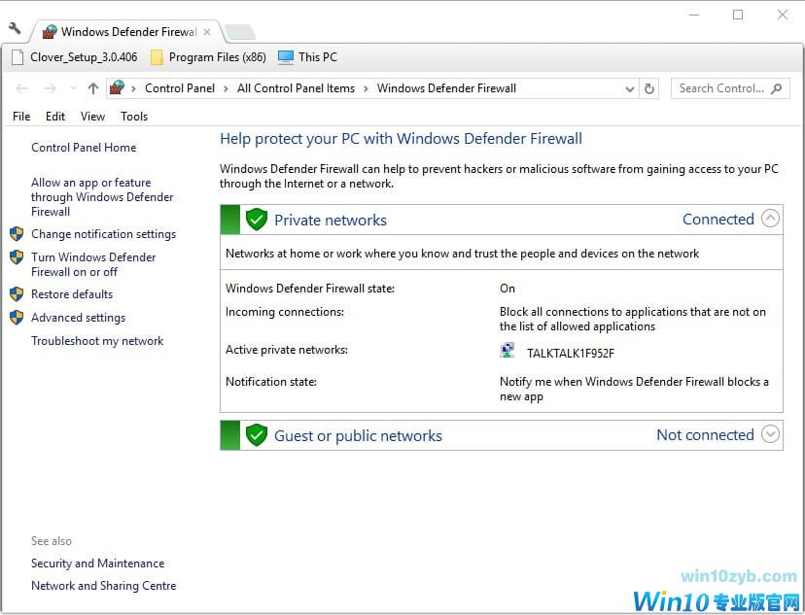Collapse the Private networks section
Viewport: 805px width, 615px height.
(x=770, y=219)
